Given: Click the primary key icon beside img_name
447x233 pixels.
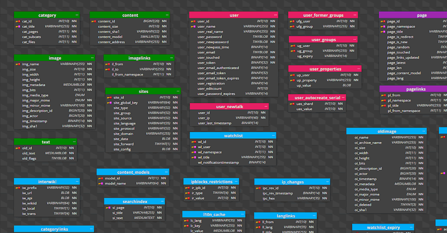Looking at the screenshot, I should (x=18, y=64).
